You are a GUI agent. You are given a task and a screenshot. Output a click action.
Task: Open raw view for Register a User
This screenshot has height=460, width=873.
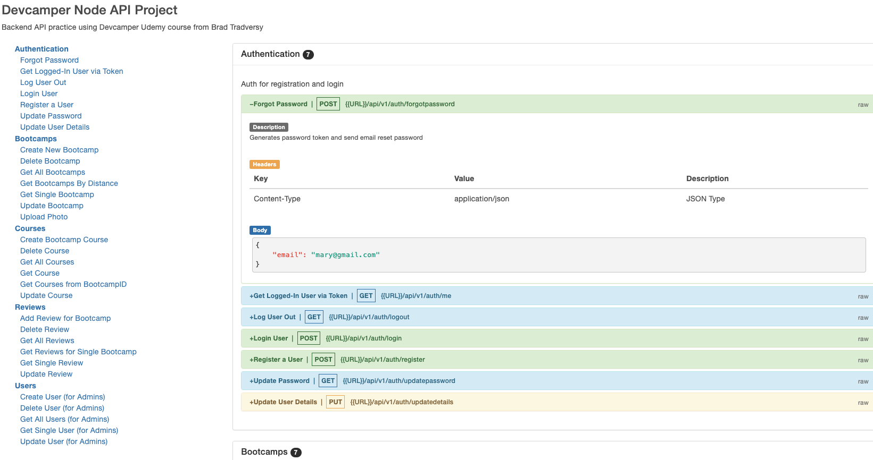click(863, 360)
